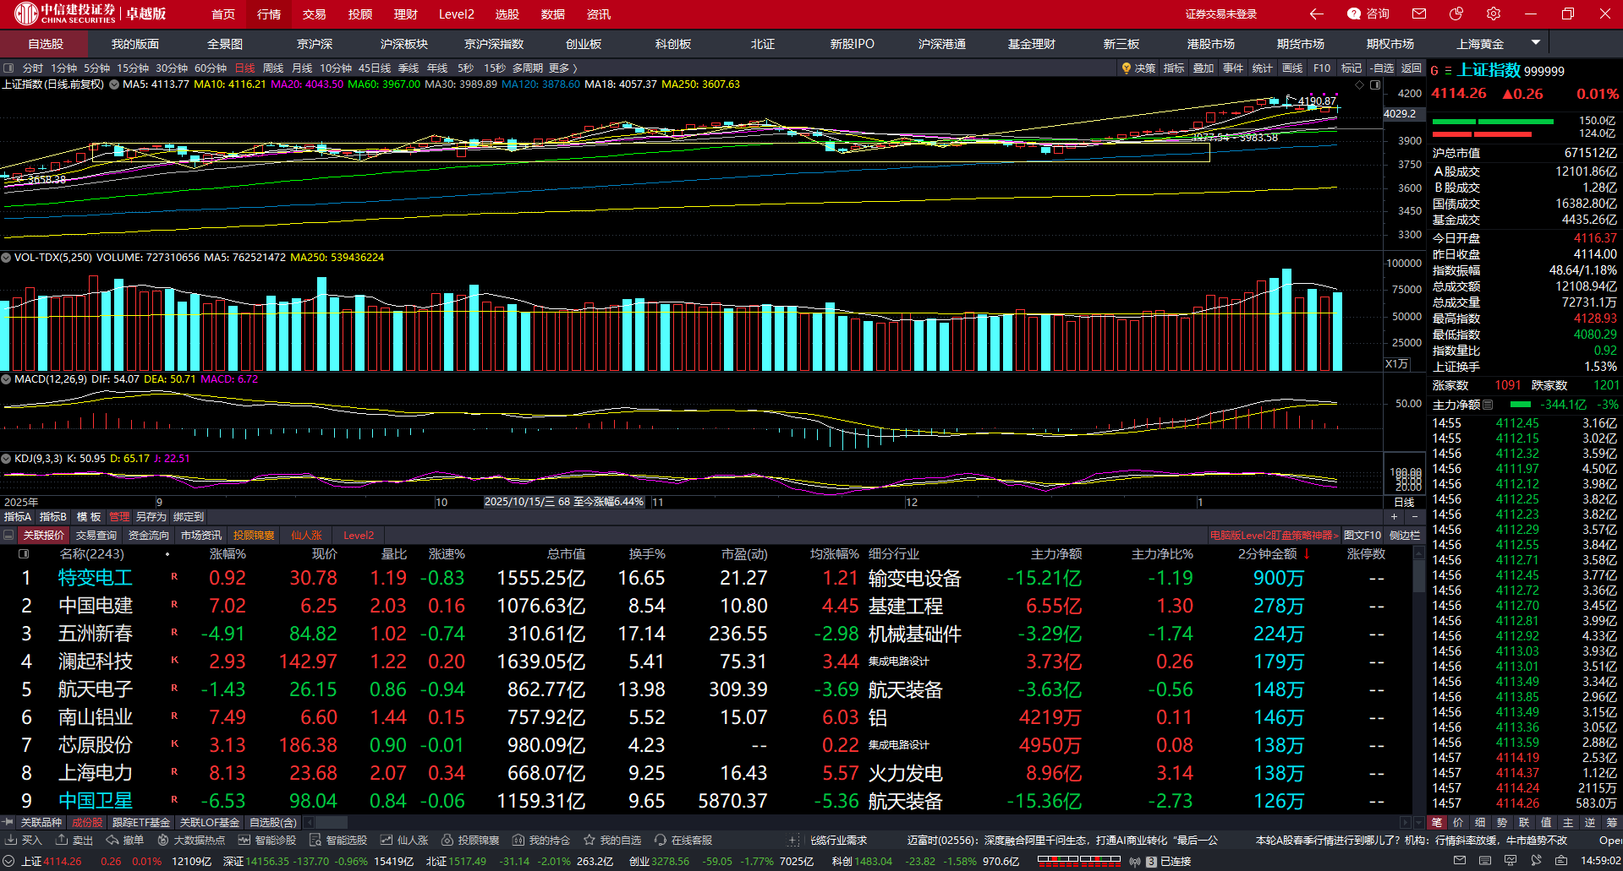Screen dimensions: 1623x871
Task: Click the status bar monitor chart icon
Action: 1511,861
